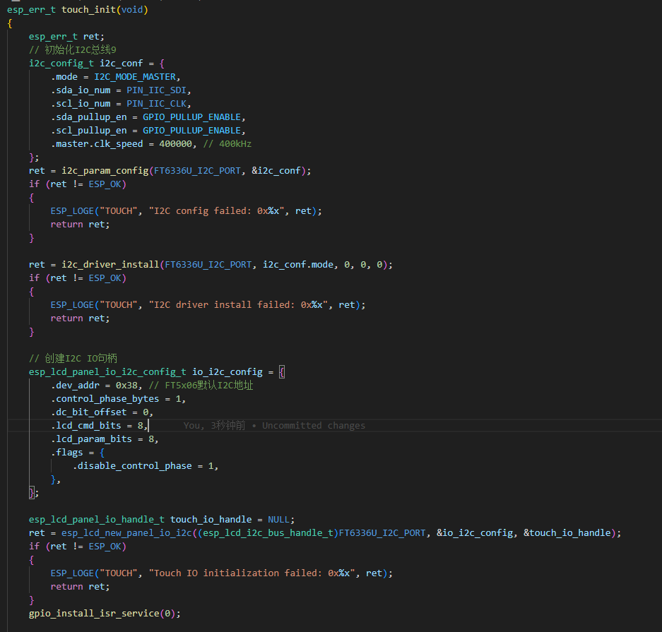This screenshot has width=662, height=632.
Task: Click the esp_lcd_new_panel_io_i2c function call
Action: pos(126,533)
